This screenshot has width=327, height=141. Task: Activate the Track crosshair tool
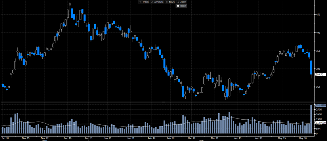coord(144,2)
